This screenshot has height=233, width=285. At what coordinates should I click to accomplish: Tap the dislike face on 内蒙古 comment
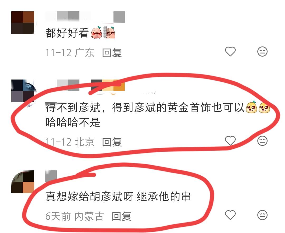[263, 215]
